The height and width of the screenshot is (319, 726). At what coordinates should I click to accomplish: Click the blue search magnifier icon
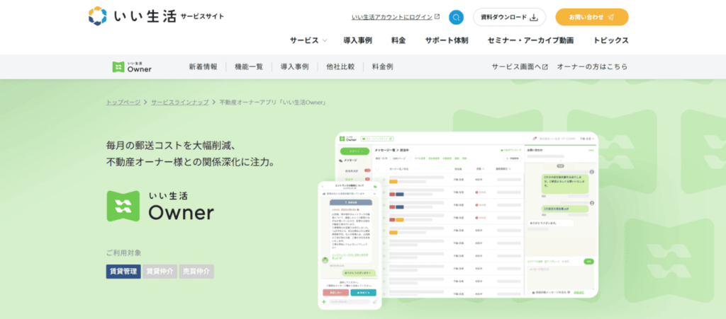coord(456,17)
